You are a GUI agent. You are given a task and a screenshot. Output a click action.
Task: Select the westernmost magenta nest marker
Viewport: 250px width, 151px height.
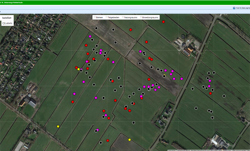pos(74,94)
